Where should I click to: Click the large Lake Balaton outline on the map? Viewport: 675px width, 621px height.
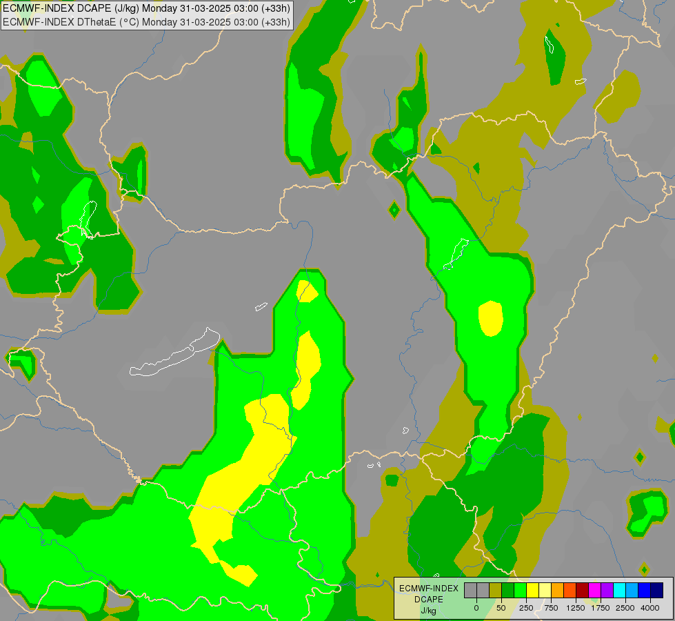point(175,353)
